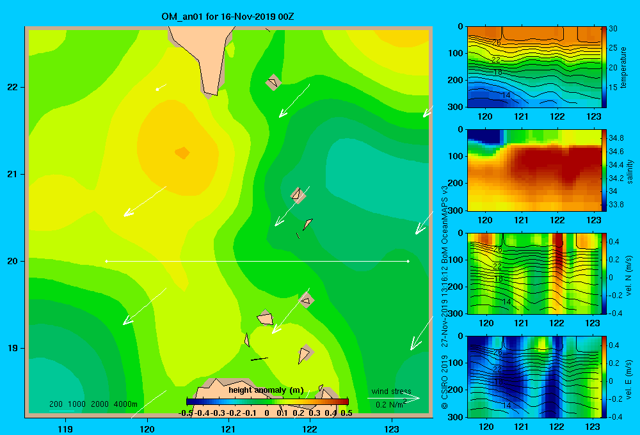640x435 pixels.
Task: Click the '14' contour label in temperature panel
Action: pyautogui.click(x=506, y=95)
